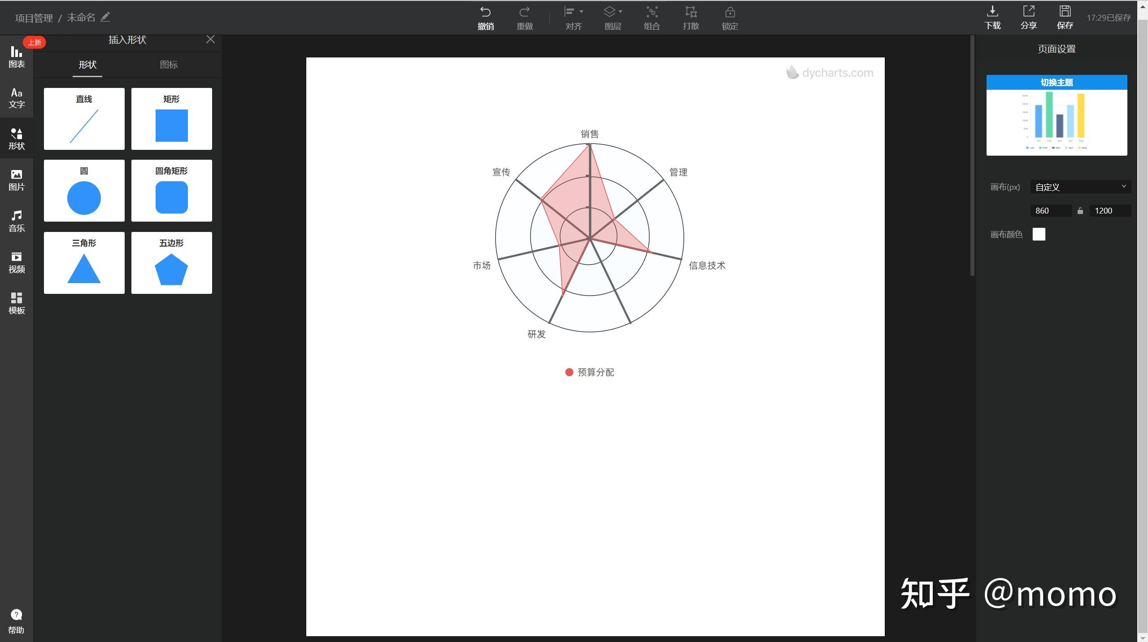The image size is (1148, 642).
Task: Pick the white 画布颜色 swatch
Action: 1039,234
